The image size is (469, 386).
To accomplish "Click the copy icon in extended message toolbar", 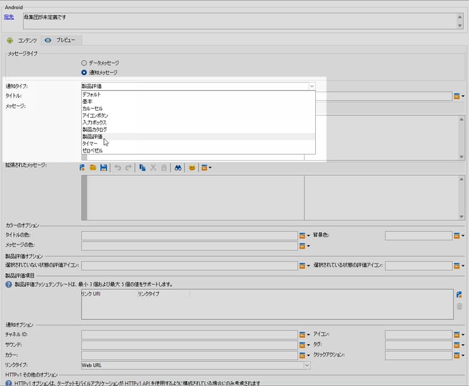I will tap(143, 168).
